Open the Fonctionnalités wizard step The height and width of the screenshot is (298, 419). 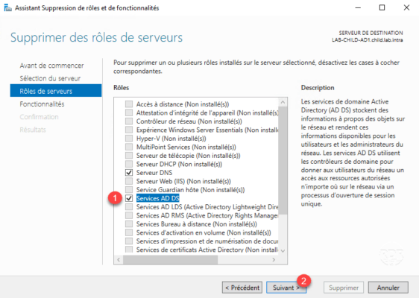(42, 104)
